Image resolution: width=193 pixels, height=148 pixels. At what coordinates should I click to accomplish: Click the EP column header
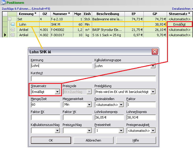click(x=134, y=14)
